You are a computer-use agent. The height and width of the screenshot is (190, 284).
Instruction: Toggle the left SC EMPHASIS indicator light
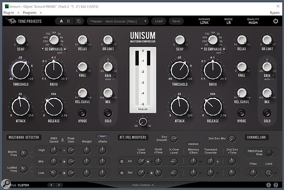pos(65,49)
